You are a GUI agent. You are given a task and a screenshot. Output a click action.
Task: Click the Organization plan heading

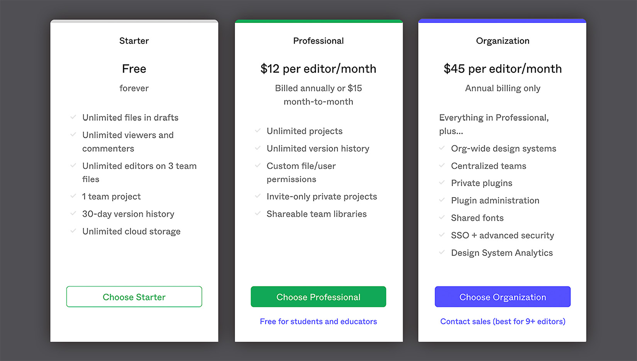click(502, 41)
